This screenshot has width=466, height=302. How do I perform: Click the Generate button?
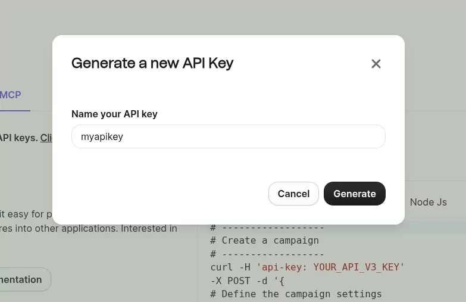(354, 194)
